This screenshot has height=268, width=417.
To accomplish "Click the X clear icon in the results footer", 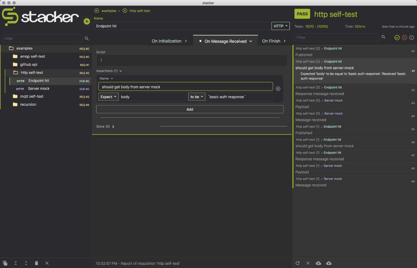I will click(x=308, y=263).
